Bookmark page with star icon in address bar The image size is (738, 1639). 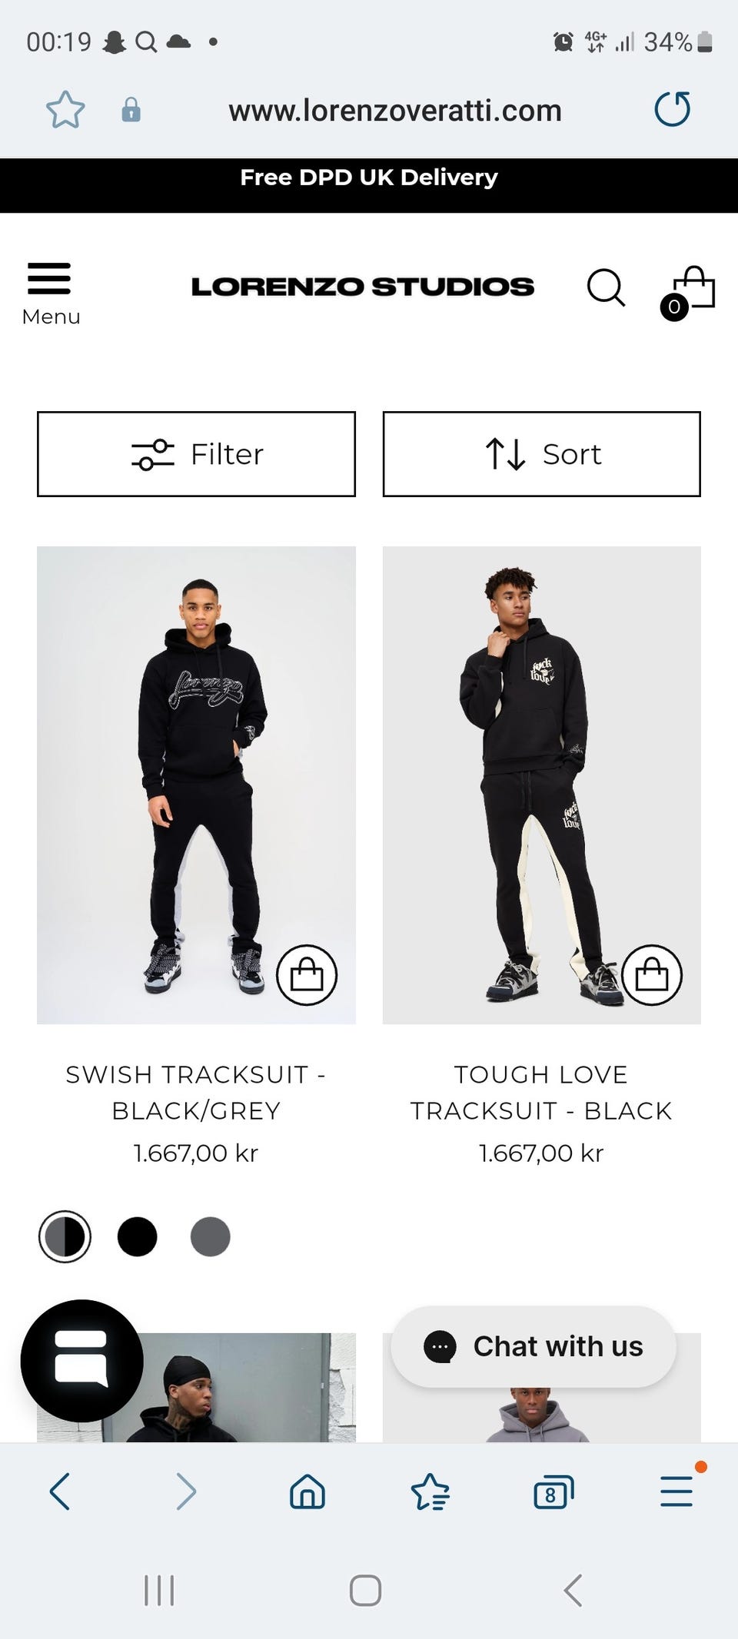pos(65,110)
